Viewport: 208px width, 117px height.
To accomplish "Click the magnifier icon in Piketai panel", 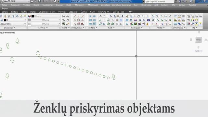I will 153,20.
